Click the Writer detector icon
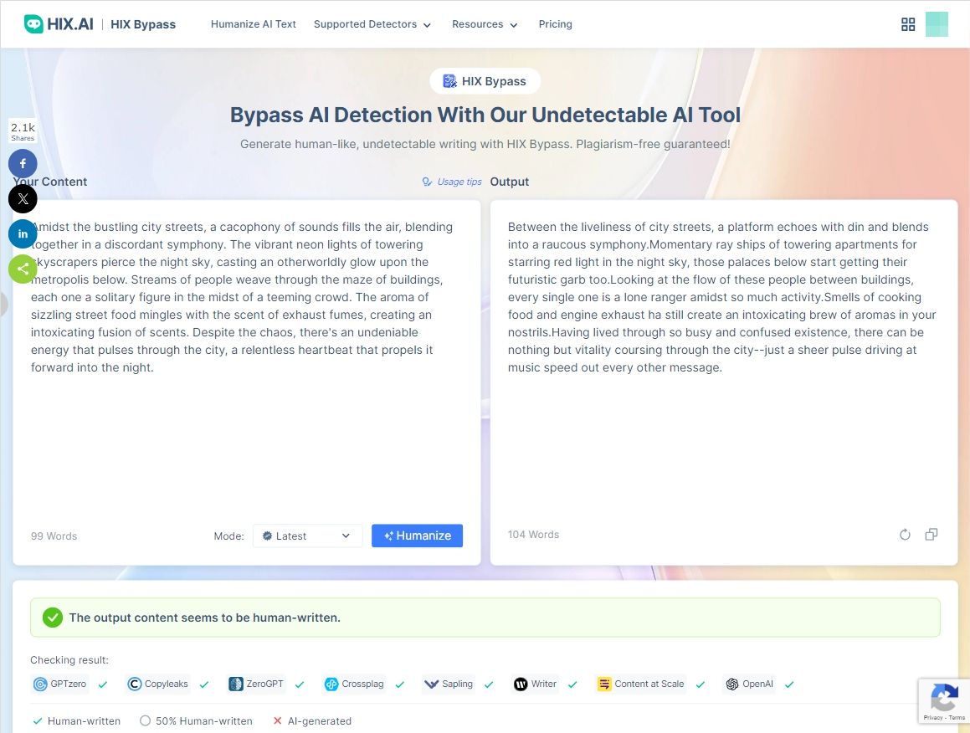 (521, 684)
